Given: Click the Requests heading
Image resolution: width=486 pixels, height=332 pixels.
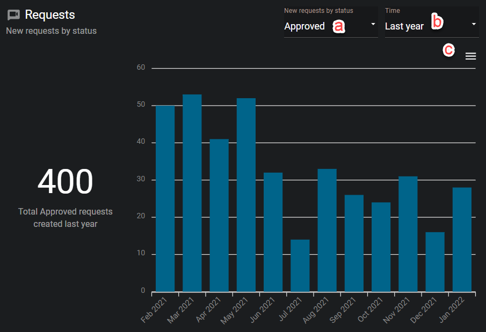Looking at the screenshot, I should (x=50, y=15).
